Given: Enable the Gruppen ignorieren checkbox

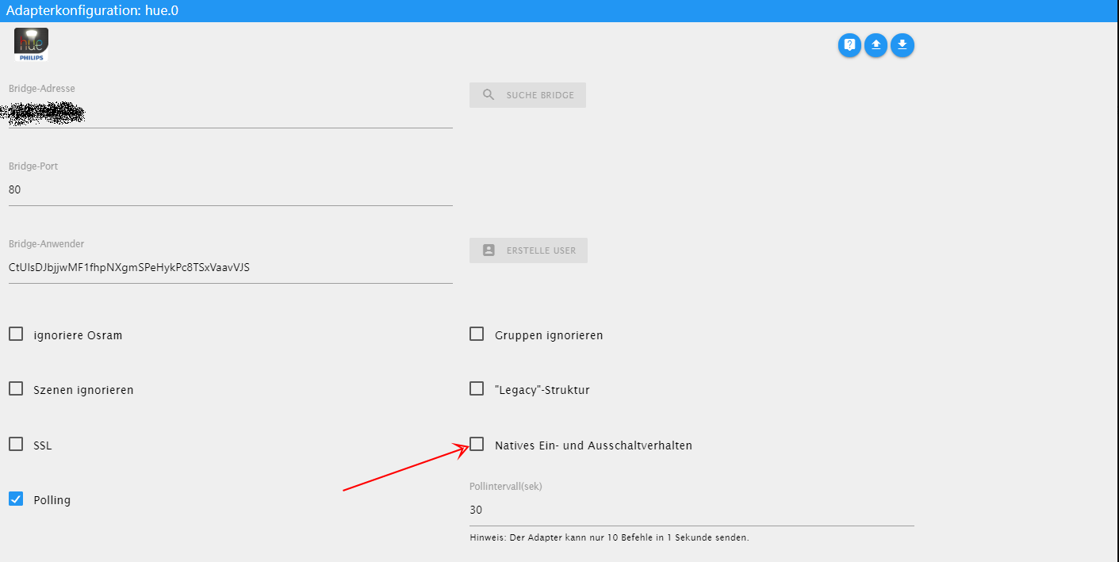Looking at the screenshot, I should tap(477, 334).
